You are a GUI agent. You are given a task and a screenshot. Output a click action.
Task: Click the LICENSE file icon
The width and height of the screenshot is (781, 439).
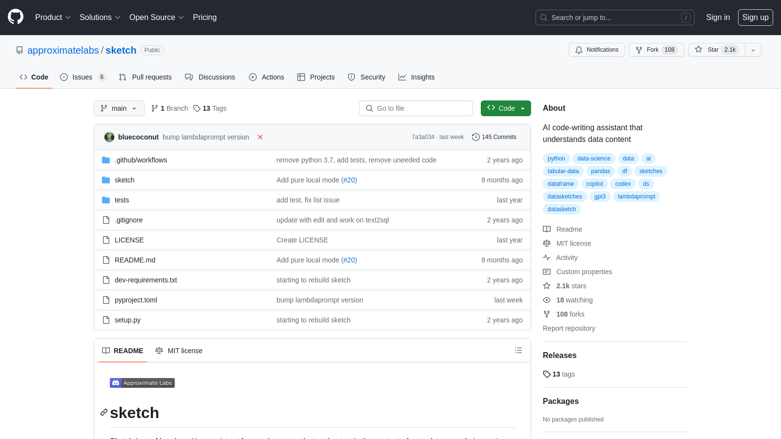[x=106, y=240]
